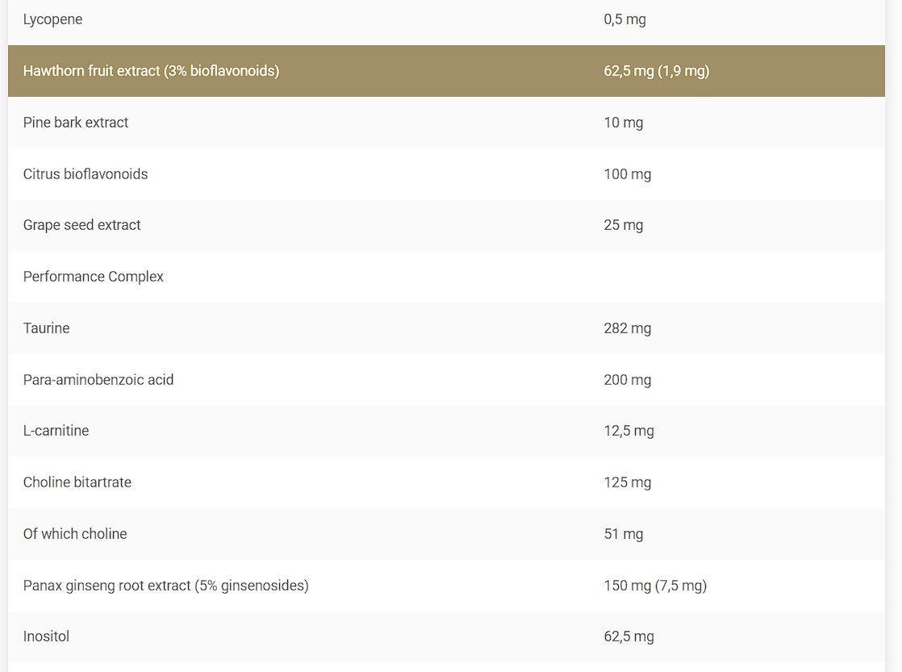Viewport: 902px width, 672px height.
Task: Select the Panax ginseng root extract row
Action: point(166,586)
